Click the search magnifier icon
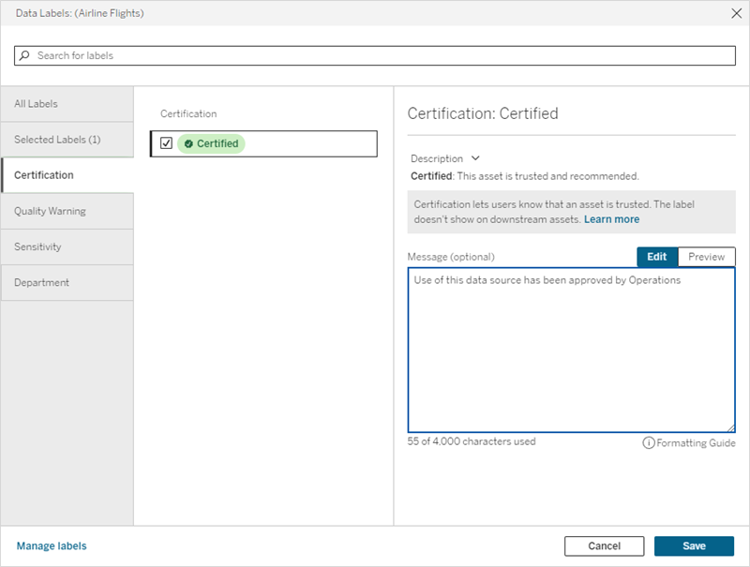The width and height of the screenshot is (750, 567). tap(25, 56)
